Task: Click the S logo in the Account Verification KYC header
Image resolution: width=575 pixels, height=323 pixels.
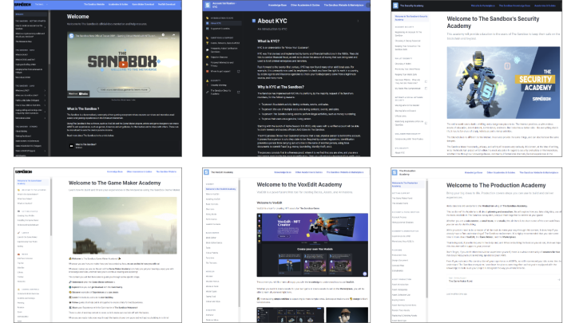Action: [208, 5]
